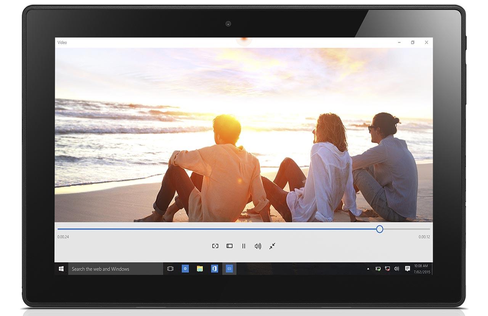Open the network status tray icon
Screen dimensions: 488x316
pos(387,269)
